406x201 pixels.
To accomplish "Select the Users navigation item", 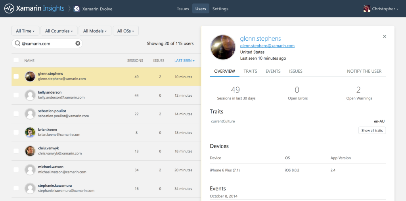I will point(201,9).
